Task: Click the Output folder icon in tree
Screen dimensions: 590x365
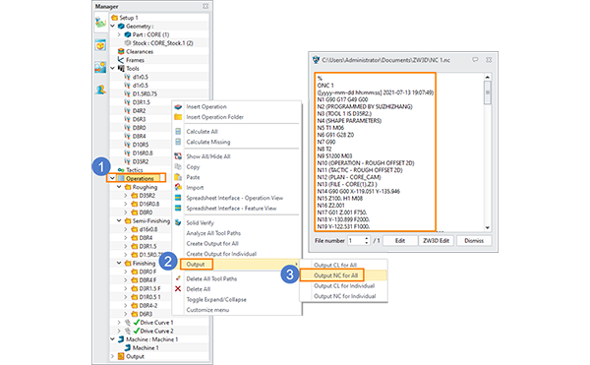Action: 121,356
